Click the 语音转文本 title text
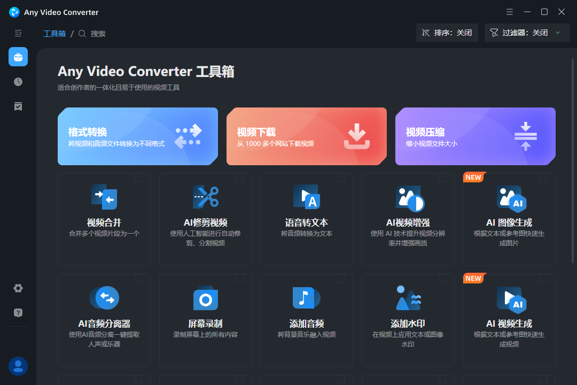 click(x=307, y=222)
